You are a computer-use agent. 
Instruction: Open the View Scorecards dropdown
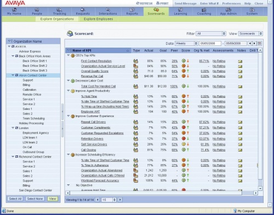pyautogui.click(x=250, y=33)
